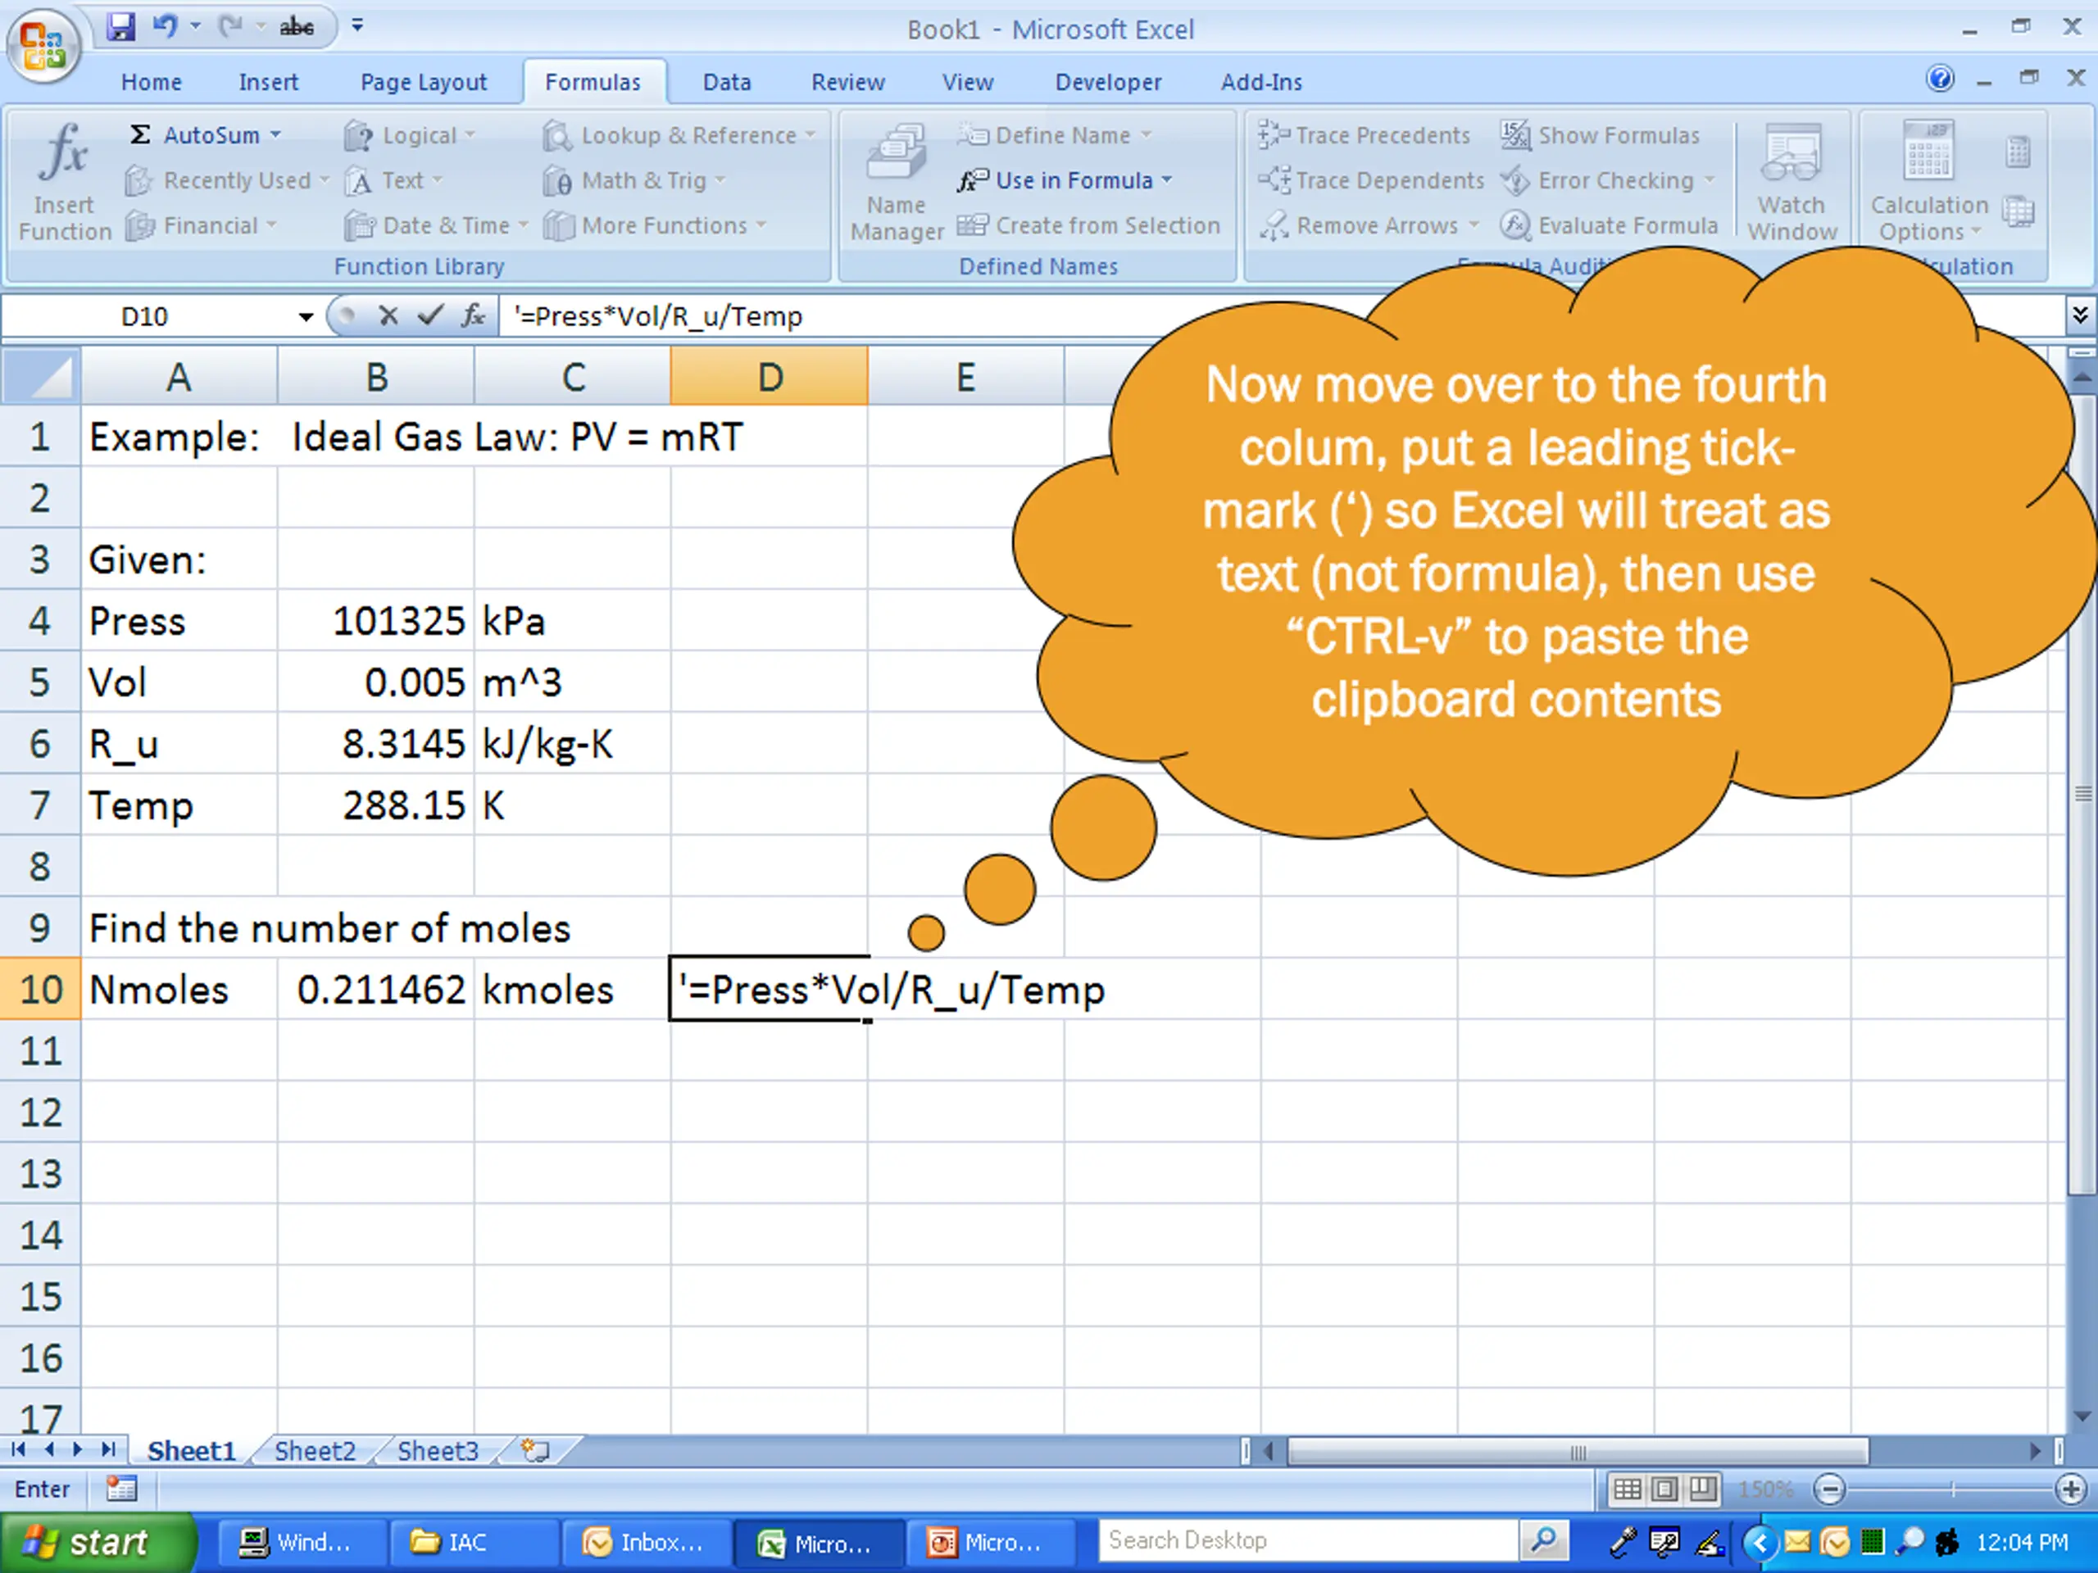
Task: Select cell B4 containing 101325
Action: (x=375, y=621)
